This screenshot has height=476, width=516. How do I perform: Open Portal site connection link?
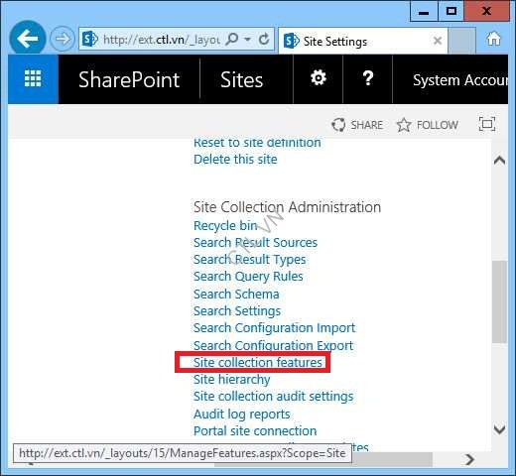click(255, 431)
